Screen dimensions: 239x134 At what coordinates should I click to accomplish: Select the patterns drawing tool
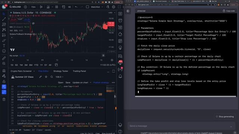click(4, 30)
